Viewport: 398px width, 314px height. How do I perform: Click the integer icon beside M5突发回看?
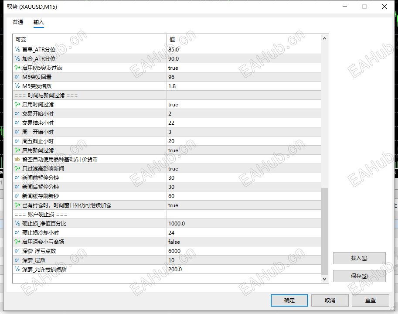point(17,77)
